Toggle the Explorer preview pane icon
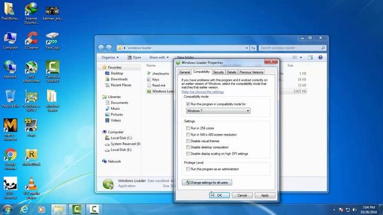This screenshot has height=215, width=383. 310,57
